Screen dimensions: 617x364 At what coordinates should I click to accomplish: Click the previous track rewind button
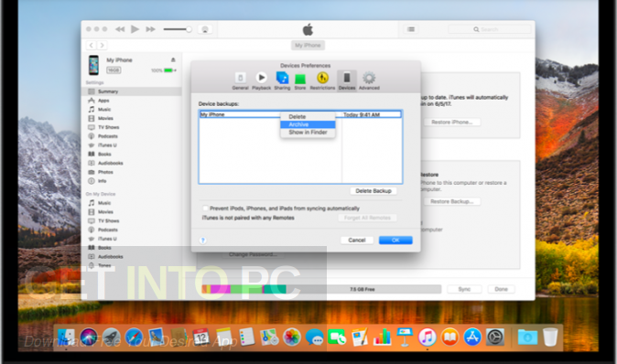pyautogui.click(x=120, y=29)
